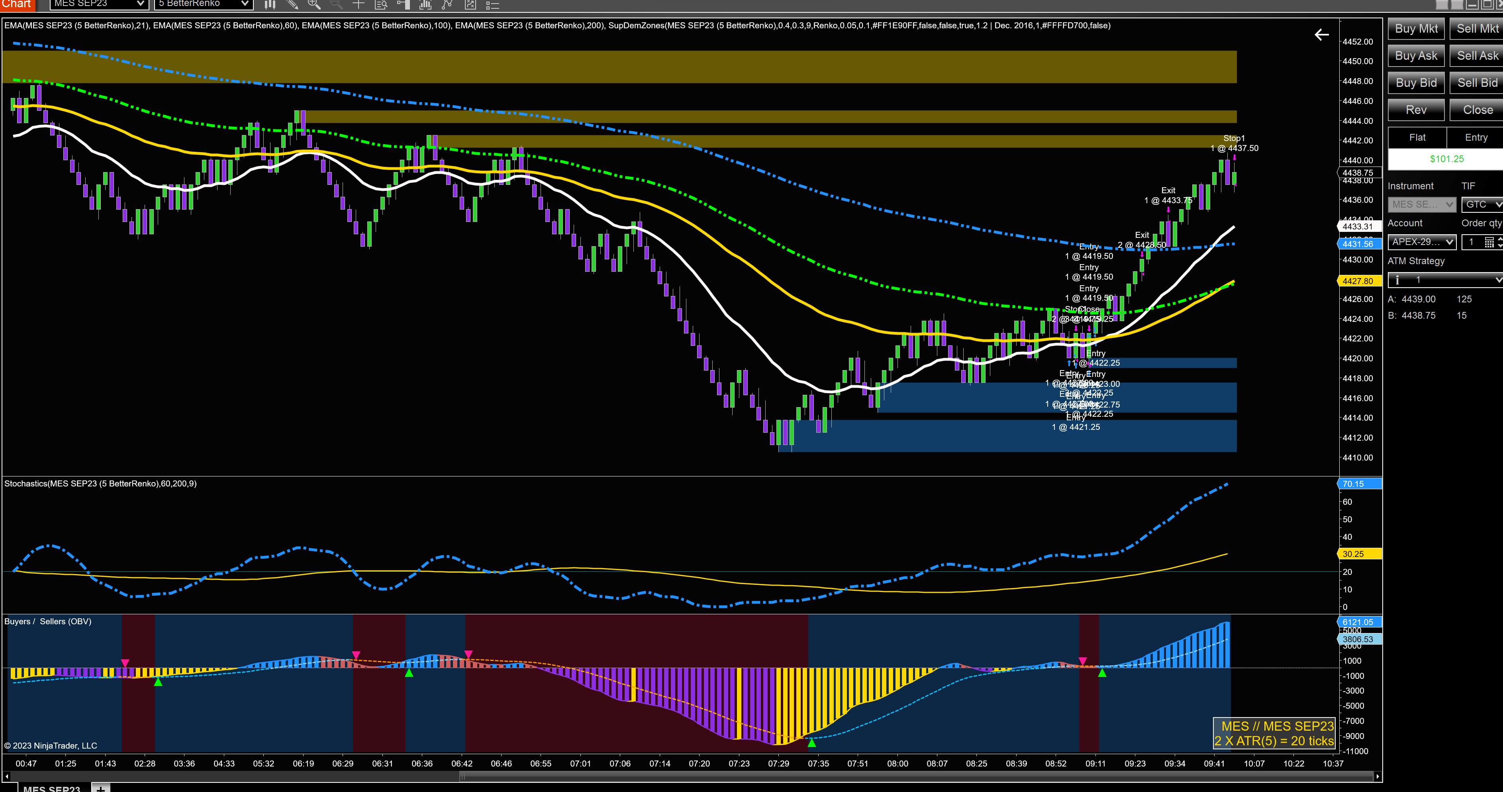
Task: Activate the crosshair cursor tool
Action: pyautogui.click(x=358, y=5)
